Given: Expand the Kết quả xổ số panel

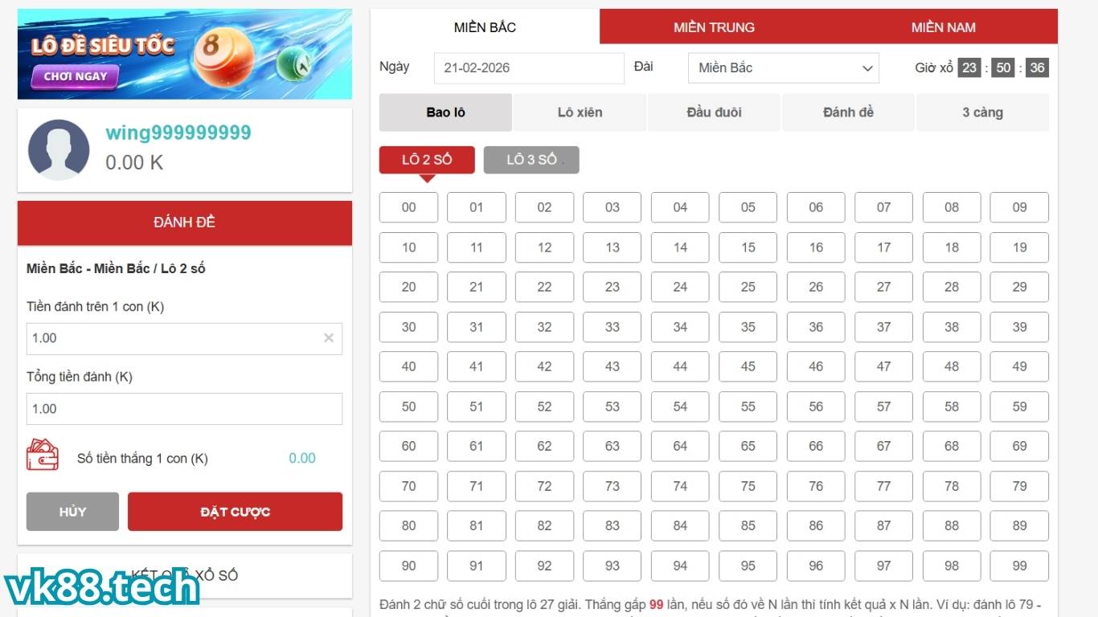Looking at the screenshot, I should (185, 574).
